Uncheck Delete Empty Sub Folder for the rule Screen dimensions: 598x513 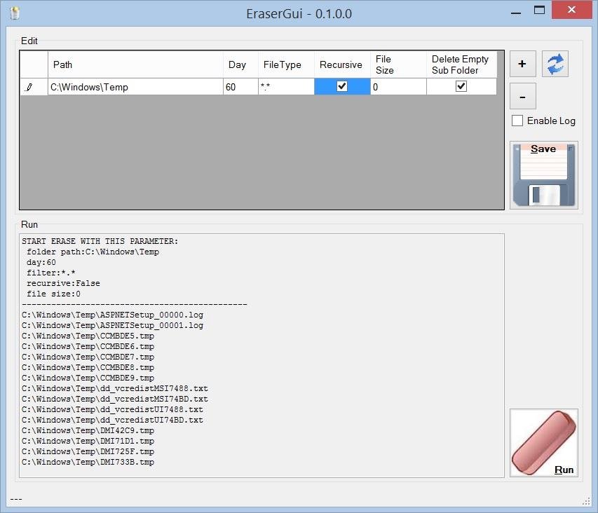click(x=461, y=86)
